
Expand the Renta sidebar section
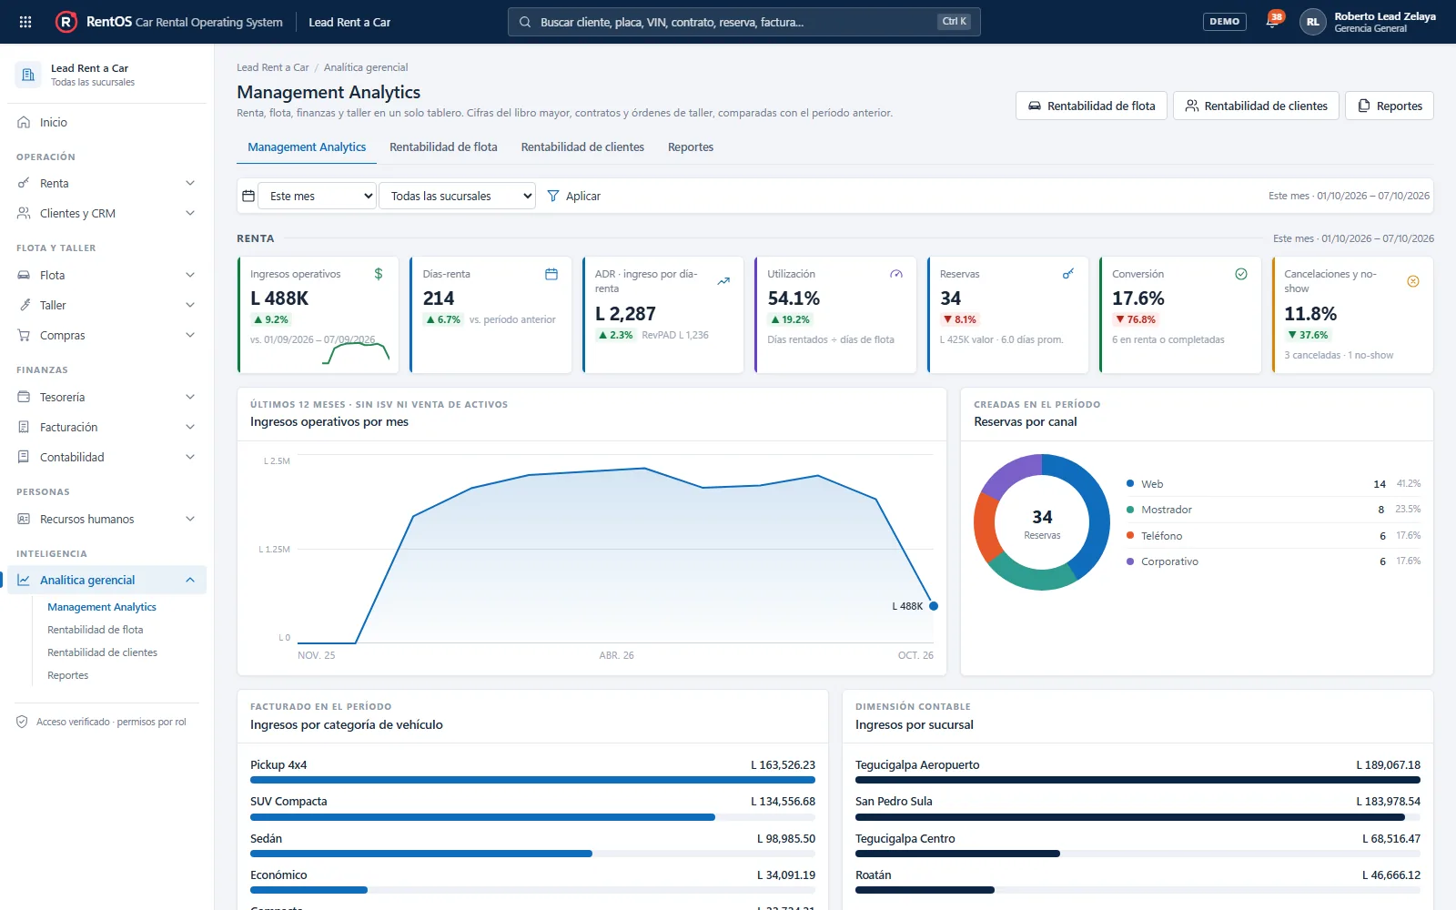[x=106, y=183]
